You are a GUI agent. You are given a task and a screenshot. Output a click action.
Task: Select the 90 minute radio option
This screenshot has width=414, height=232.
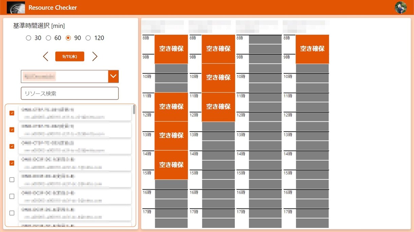coord(68,38)
